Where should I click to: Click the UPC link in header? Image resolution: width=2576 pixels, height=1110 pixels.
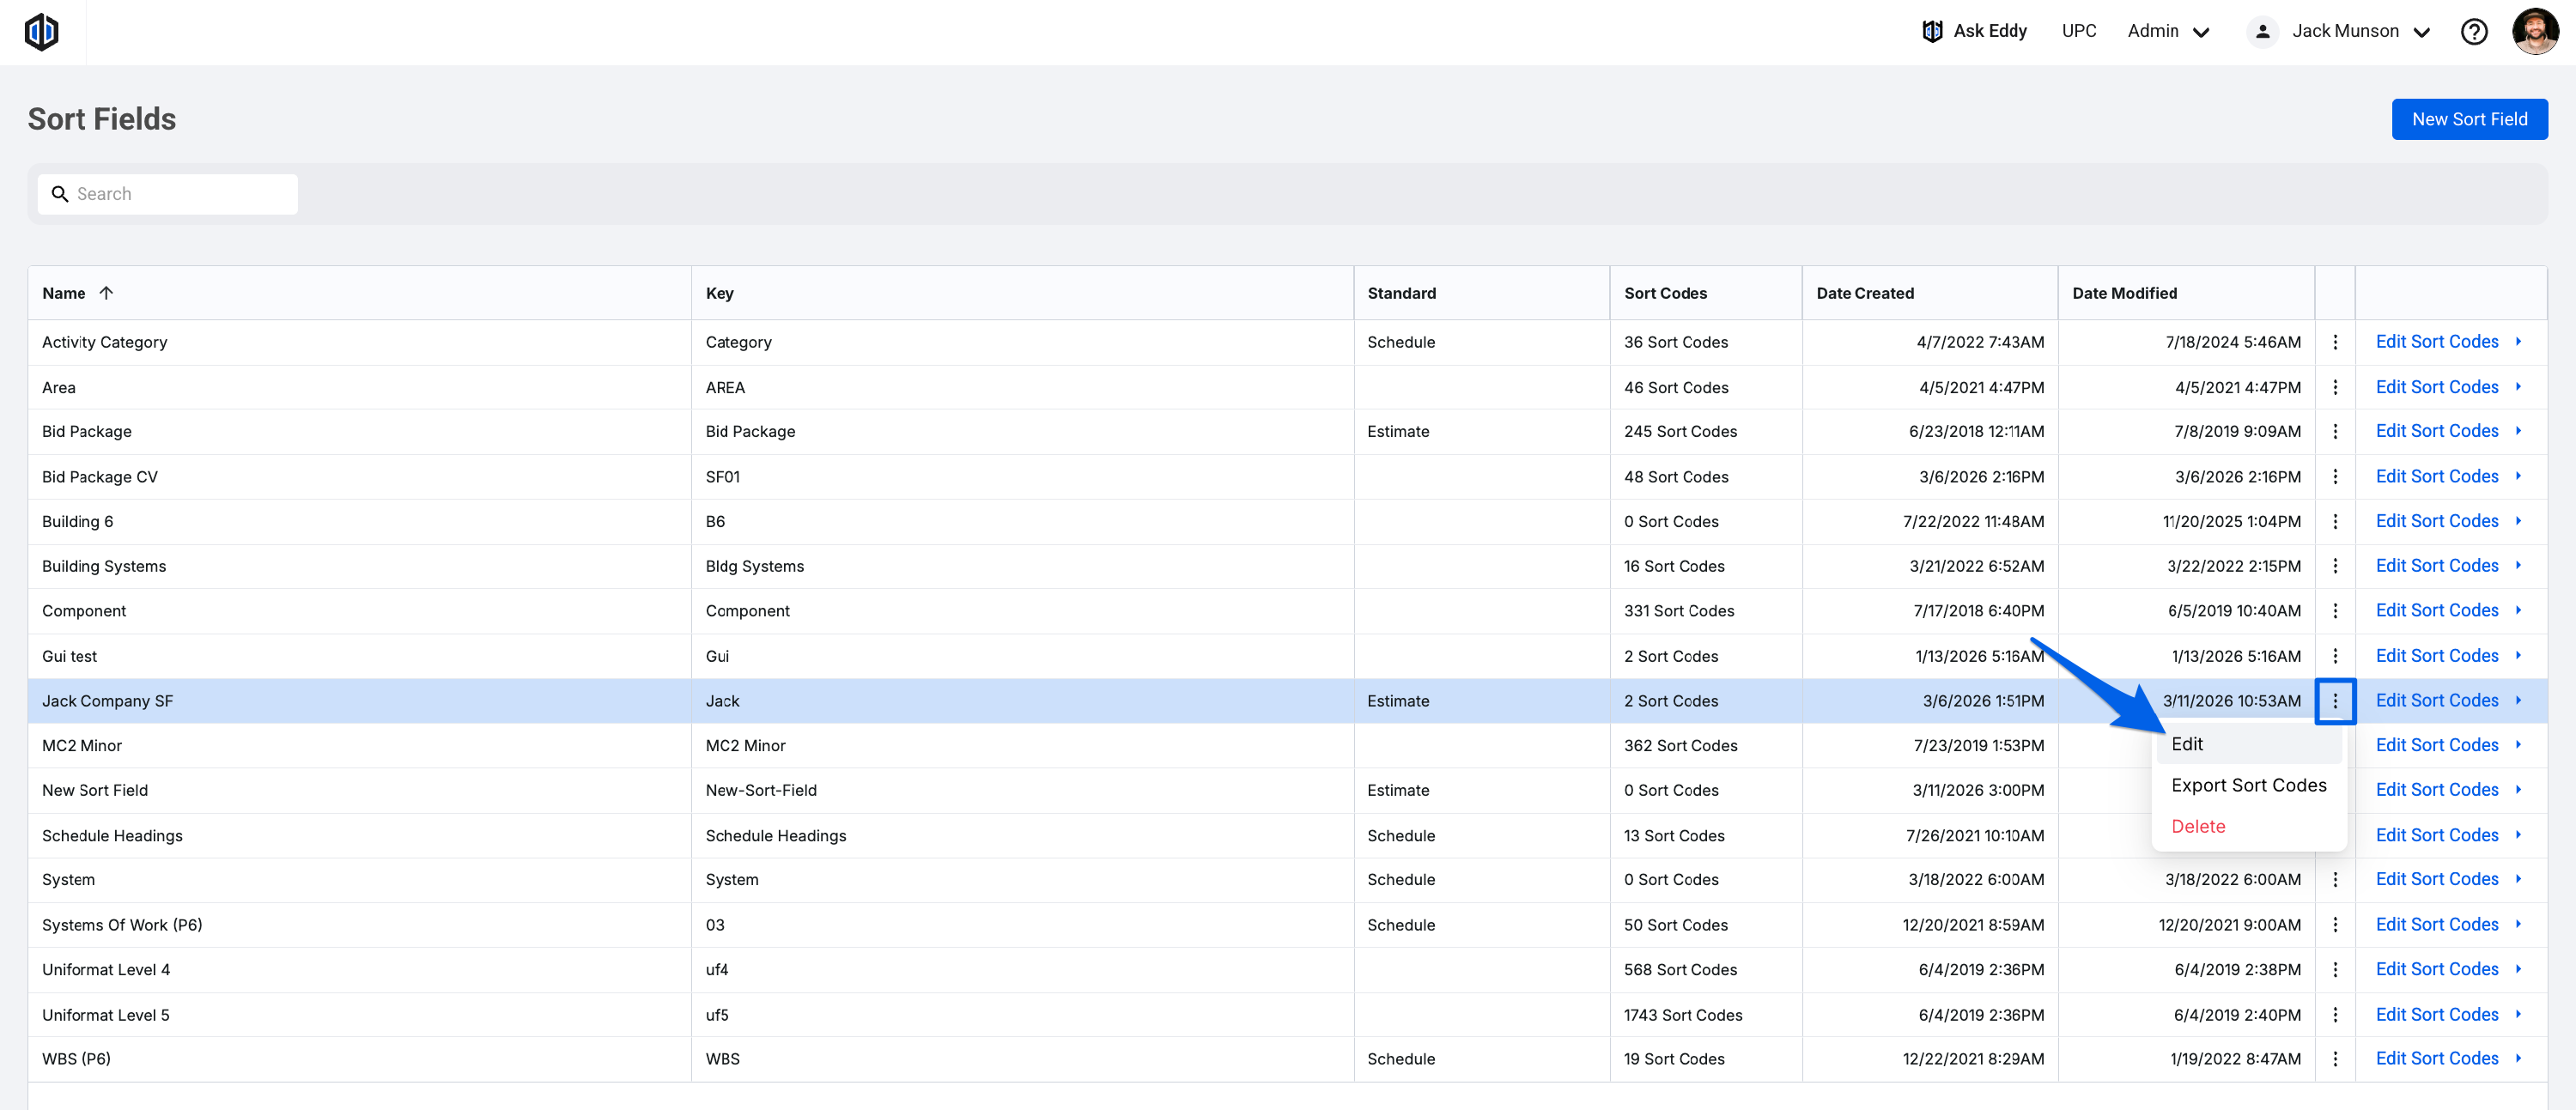click(2078, 31)
